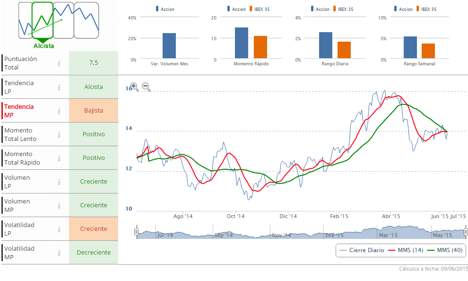This screenshot has height=281, width=468.
Task: Open info icon for Momento Total Lento
Action: [x=59, y=134]
